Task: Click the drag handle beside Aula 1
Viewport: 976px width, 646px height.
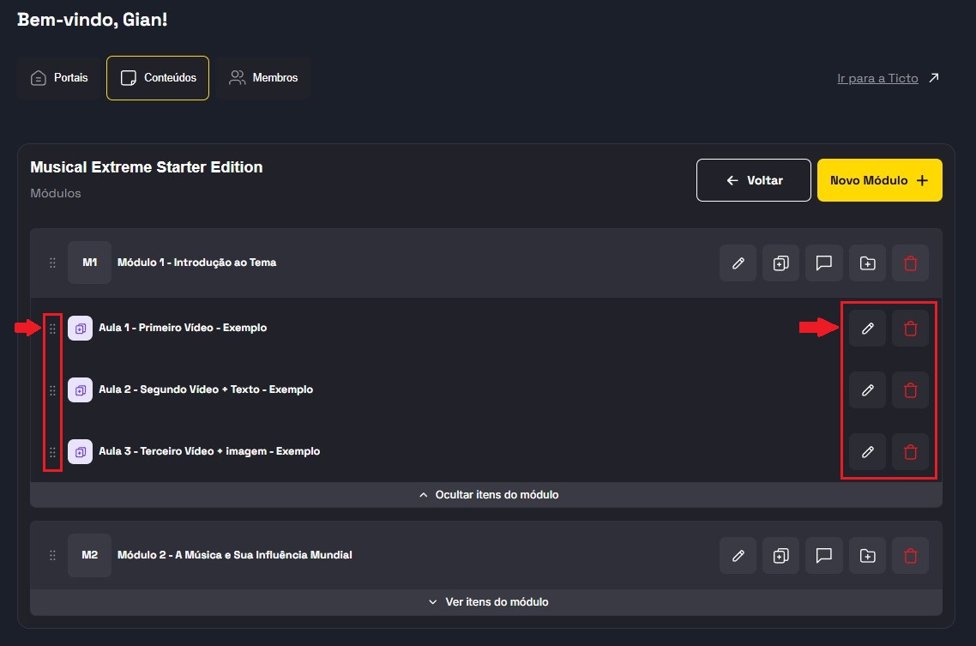Action: pyautogui.click(x=52, y=329)
